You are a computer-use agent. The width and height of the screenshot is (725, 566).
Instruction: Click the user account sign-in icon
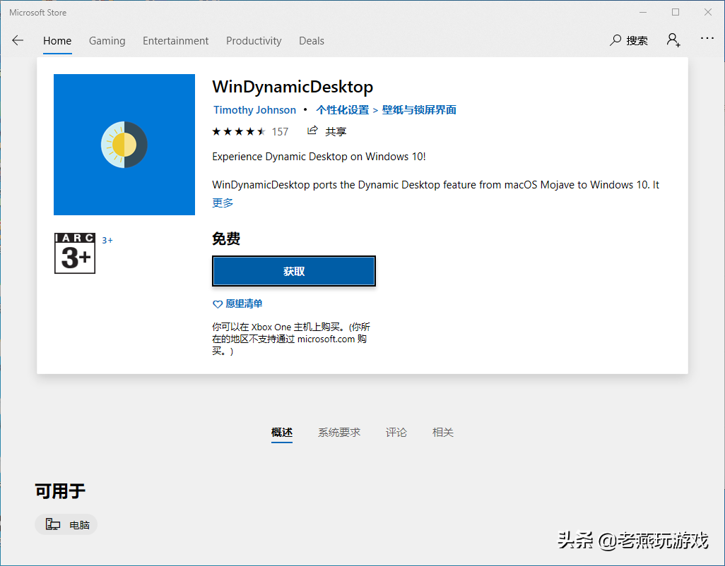pyautogui.click(x=673, y=40)
